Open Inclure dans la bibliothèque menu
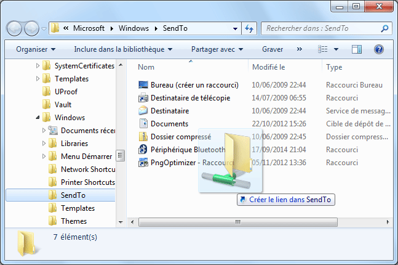 coord(123,49)
